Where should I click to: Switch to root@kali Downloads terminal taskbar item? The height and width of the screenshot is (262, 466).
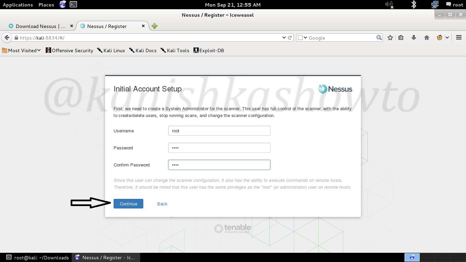[x=38, y=258]
